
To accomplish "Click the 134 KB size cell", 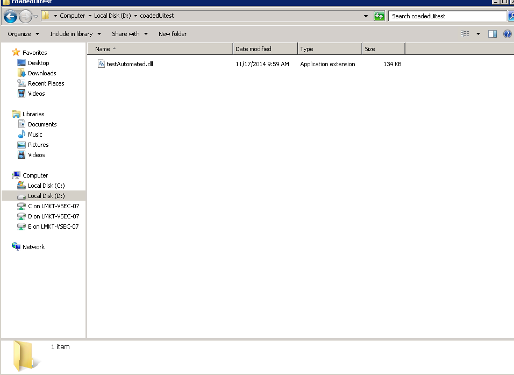I will (392, 64).
